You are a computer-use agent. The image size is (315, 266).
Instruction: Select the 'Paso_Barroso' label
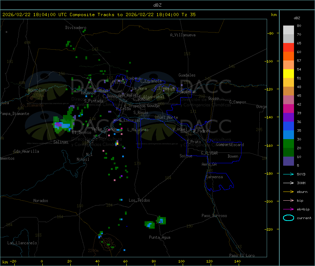pyautogui.click(x=214, y=216)
